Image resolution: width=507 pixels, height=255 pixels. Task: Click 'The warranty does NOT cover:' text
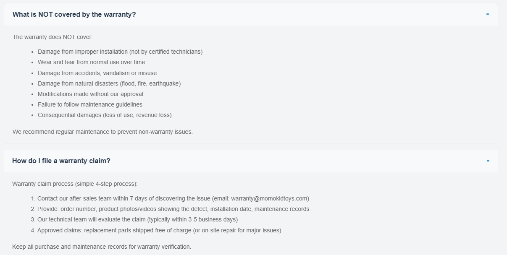53,37
